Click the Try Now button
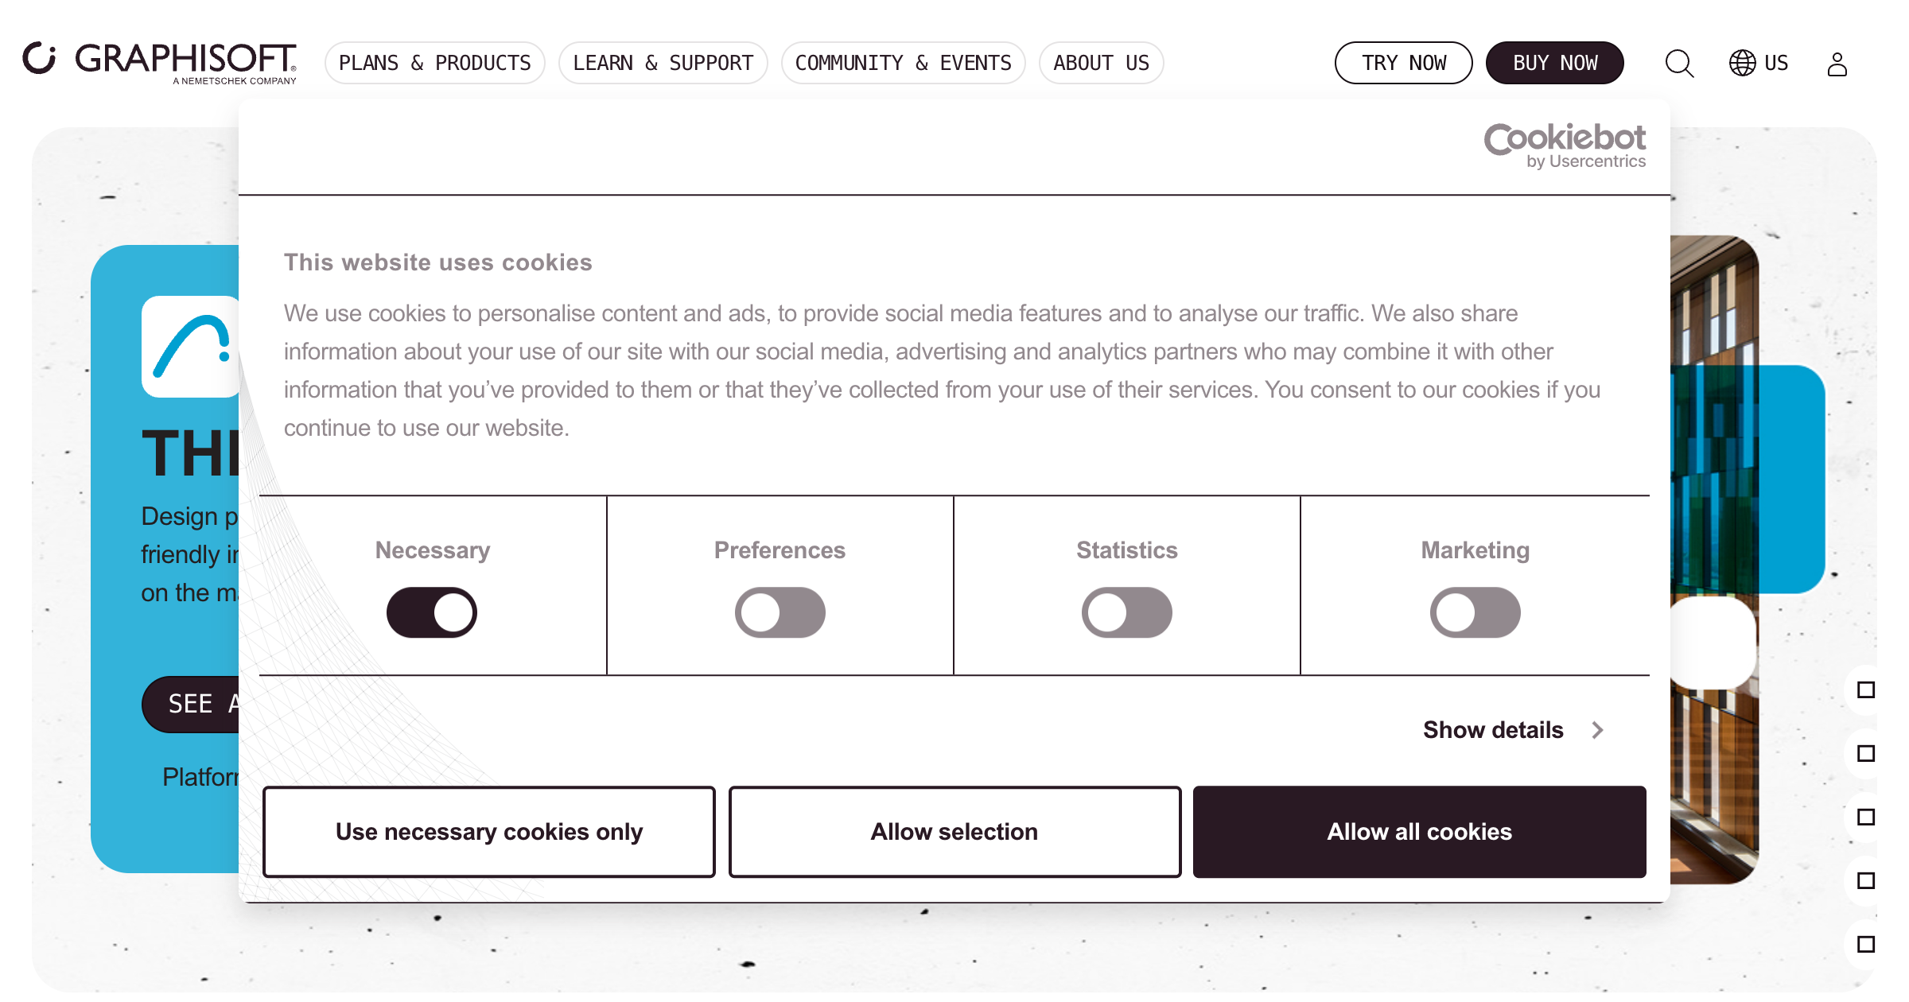 click(1404, 63)
